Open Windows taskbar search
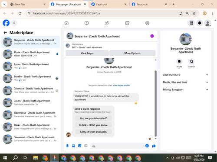 15,158
